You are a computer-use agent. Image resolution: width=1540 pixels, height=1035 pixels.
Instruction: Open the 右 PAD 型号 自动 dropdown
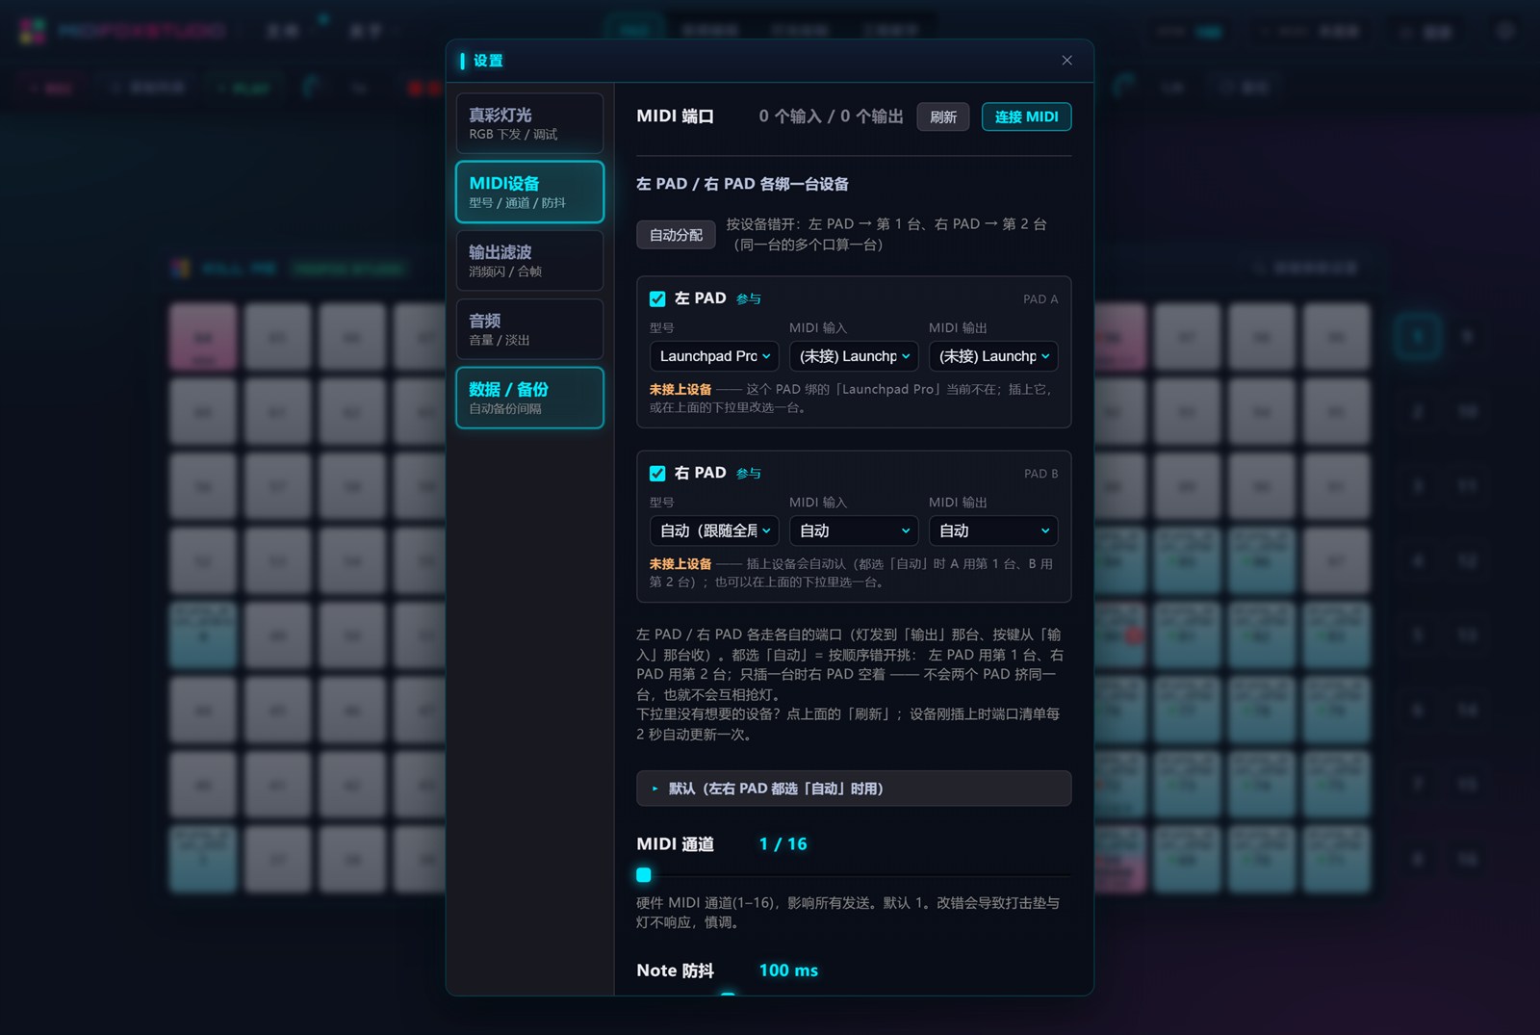(714, 530)
